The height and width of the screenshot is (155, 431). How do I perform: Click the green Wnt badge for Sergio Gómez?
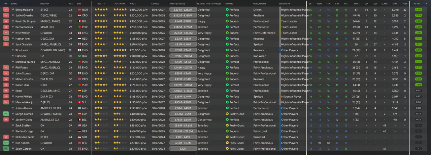[6, 114]
